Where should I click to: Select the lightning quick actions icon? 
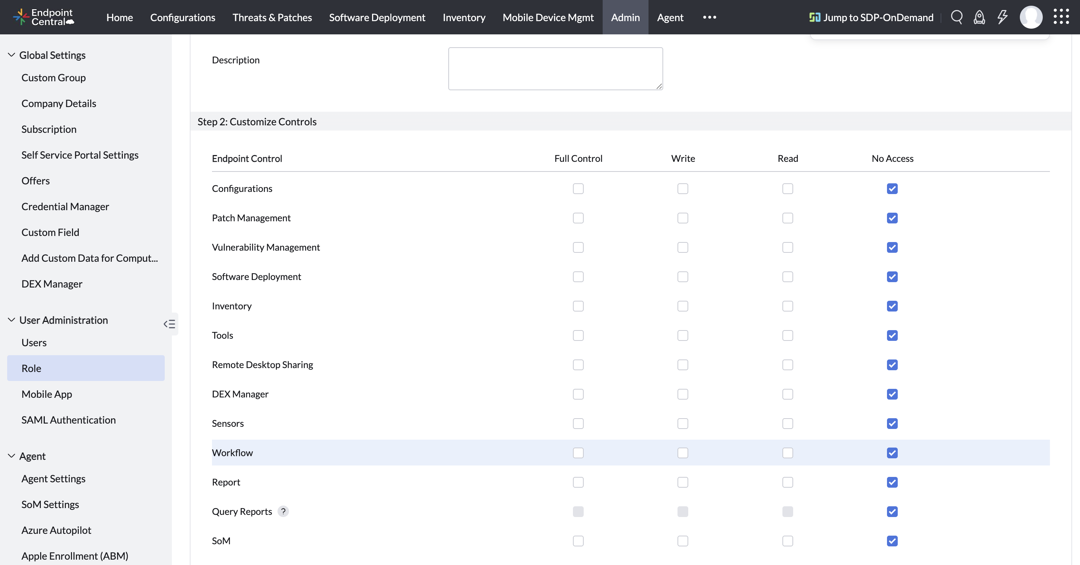[1002, 17]
